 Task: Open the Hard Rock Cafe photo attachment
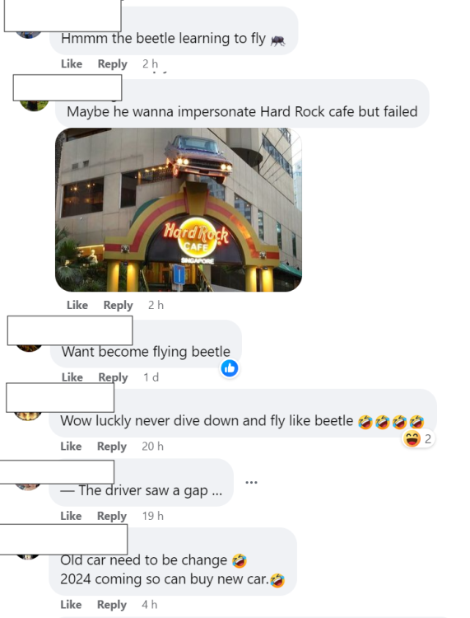click(x=179, y=209)
